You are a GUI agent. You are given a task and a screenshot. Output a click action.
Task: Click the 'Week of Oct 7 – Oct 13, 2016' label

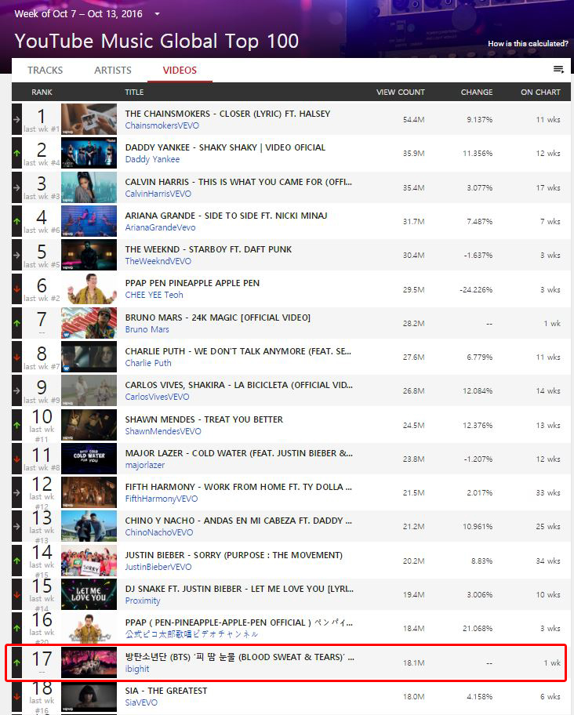coord(78,13)
